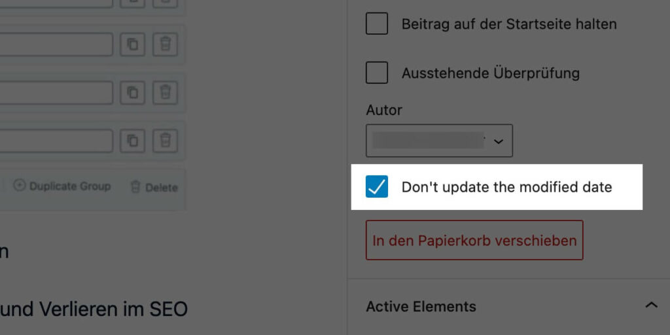This screenshot has height=335, width=670.
Task: Click the Delete group trash icon
Action: pos(135,186)
